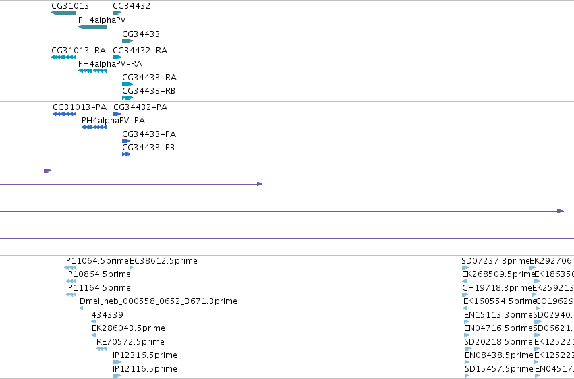Screen dimensions: 574x379
Task: Select the IP12316.5prime EST arrow
Action: point(117,362)
